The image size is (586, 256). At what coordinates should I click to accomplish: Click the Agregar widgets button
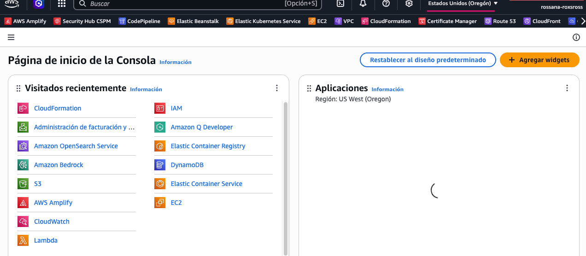coord(540,60)
